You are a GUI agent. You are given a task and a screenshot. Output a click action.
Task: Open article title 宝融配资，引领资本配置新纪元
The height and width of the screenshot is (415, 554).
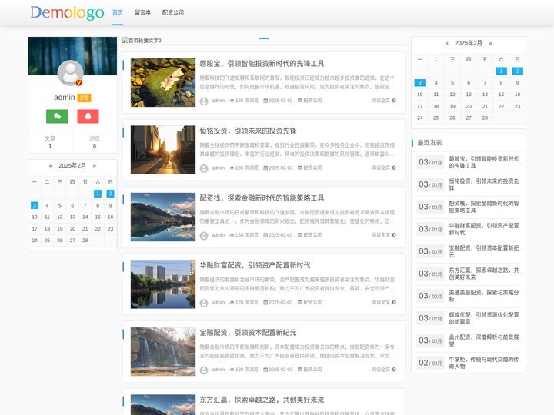pyautogui.click(x=248, y=333)
